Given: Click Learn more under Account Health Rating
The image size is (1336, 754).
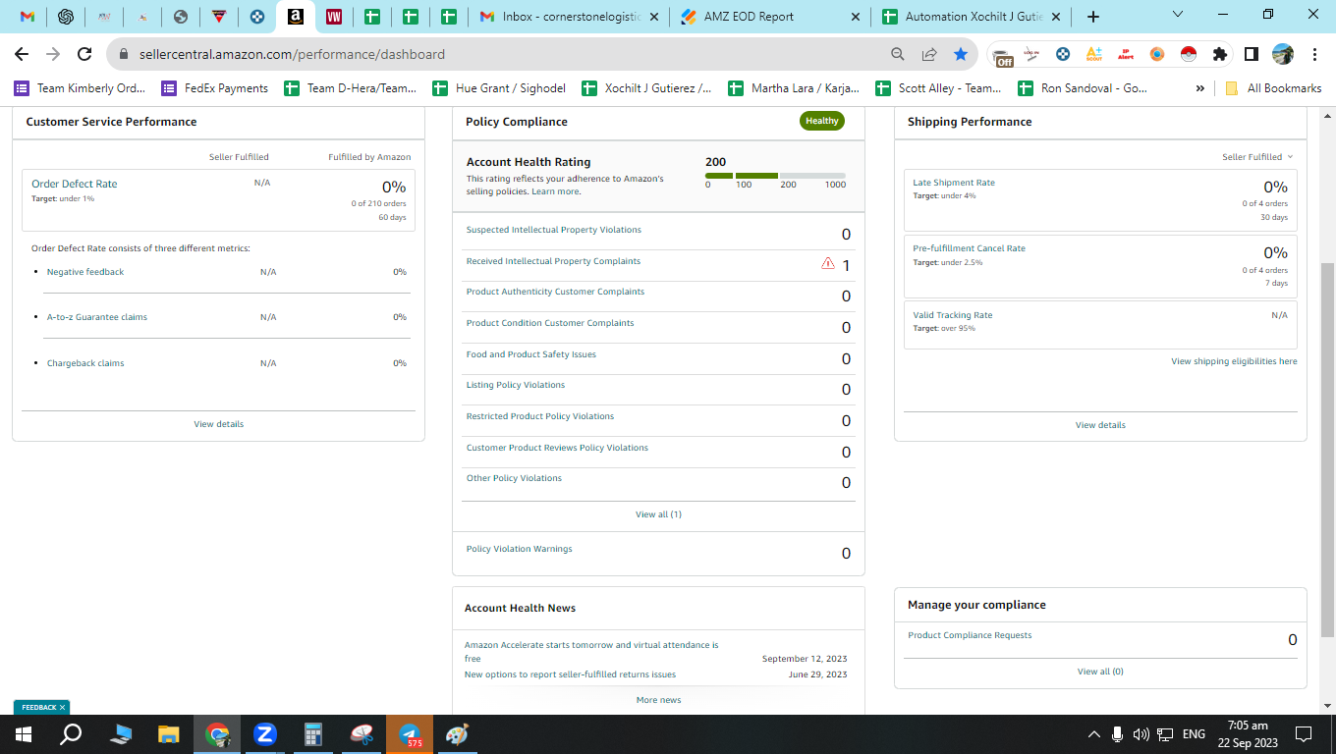Looking at the screenshot, I should [556, 191].
